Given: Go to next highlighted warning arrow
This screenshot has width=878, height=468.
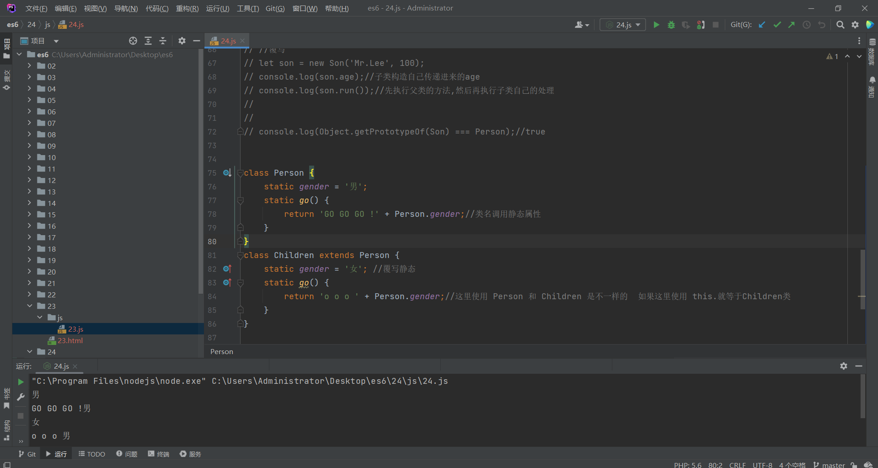Looking at the screenshot, I should pyautogui.click(x=859, y=56).
